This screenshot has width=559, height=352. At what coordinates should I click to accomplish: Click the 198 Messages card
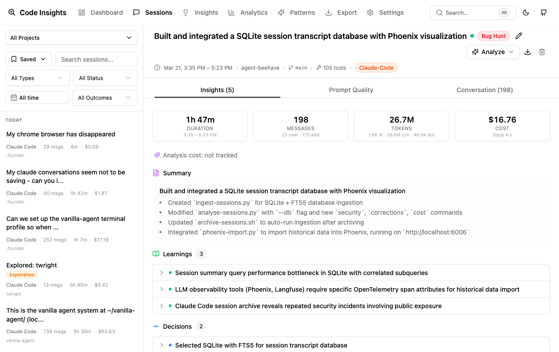point(301,126)
